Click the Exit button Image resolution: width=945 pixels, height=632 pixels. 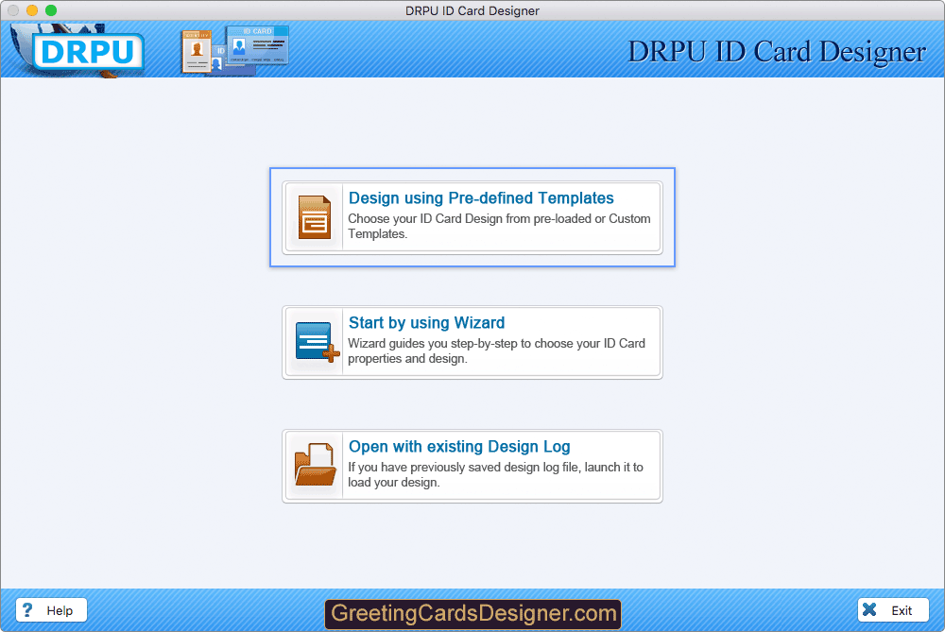[893, 609]
